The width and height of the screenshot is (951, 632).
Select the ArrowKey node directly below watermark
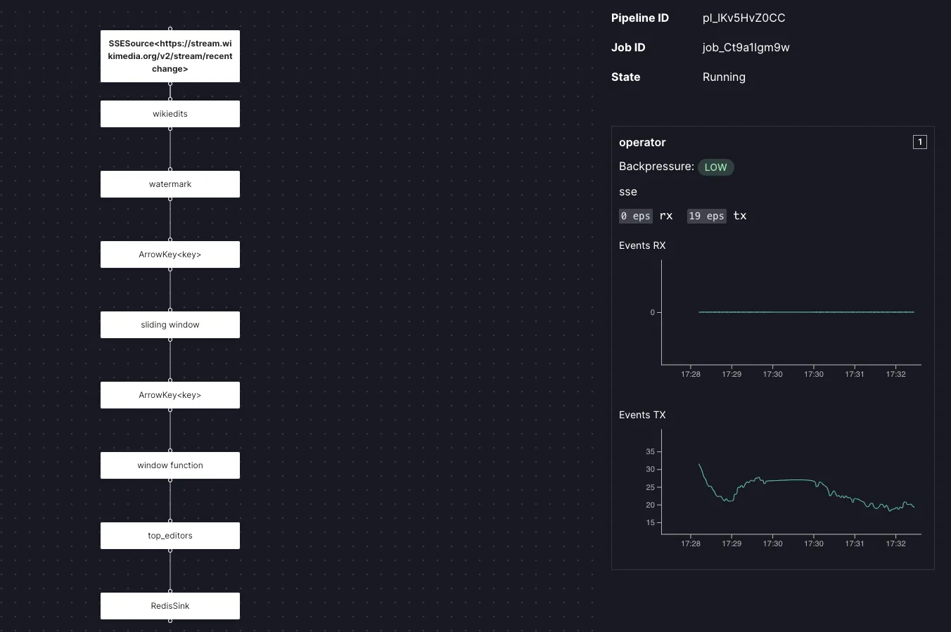click(x=170, y=254)
